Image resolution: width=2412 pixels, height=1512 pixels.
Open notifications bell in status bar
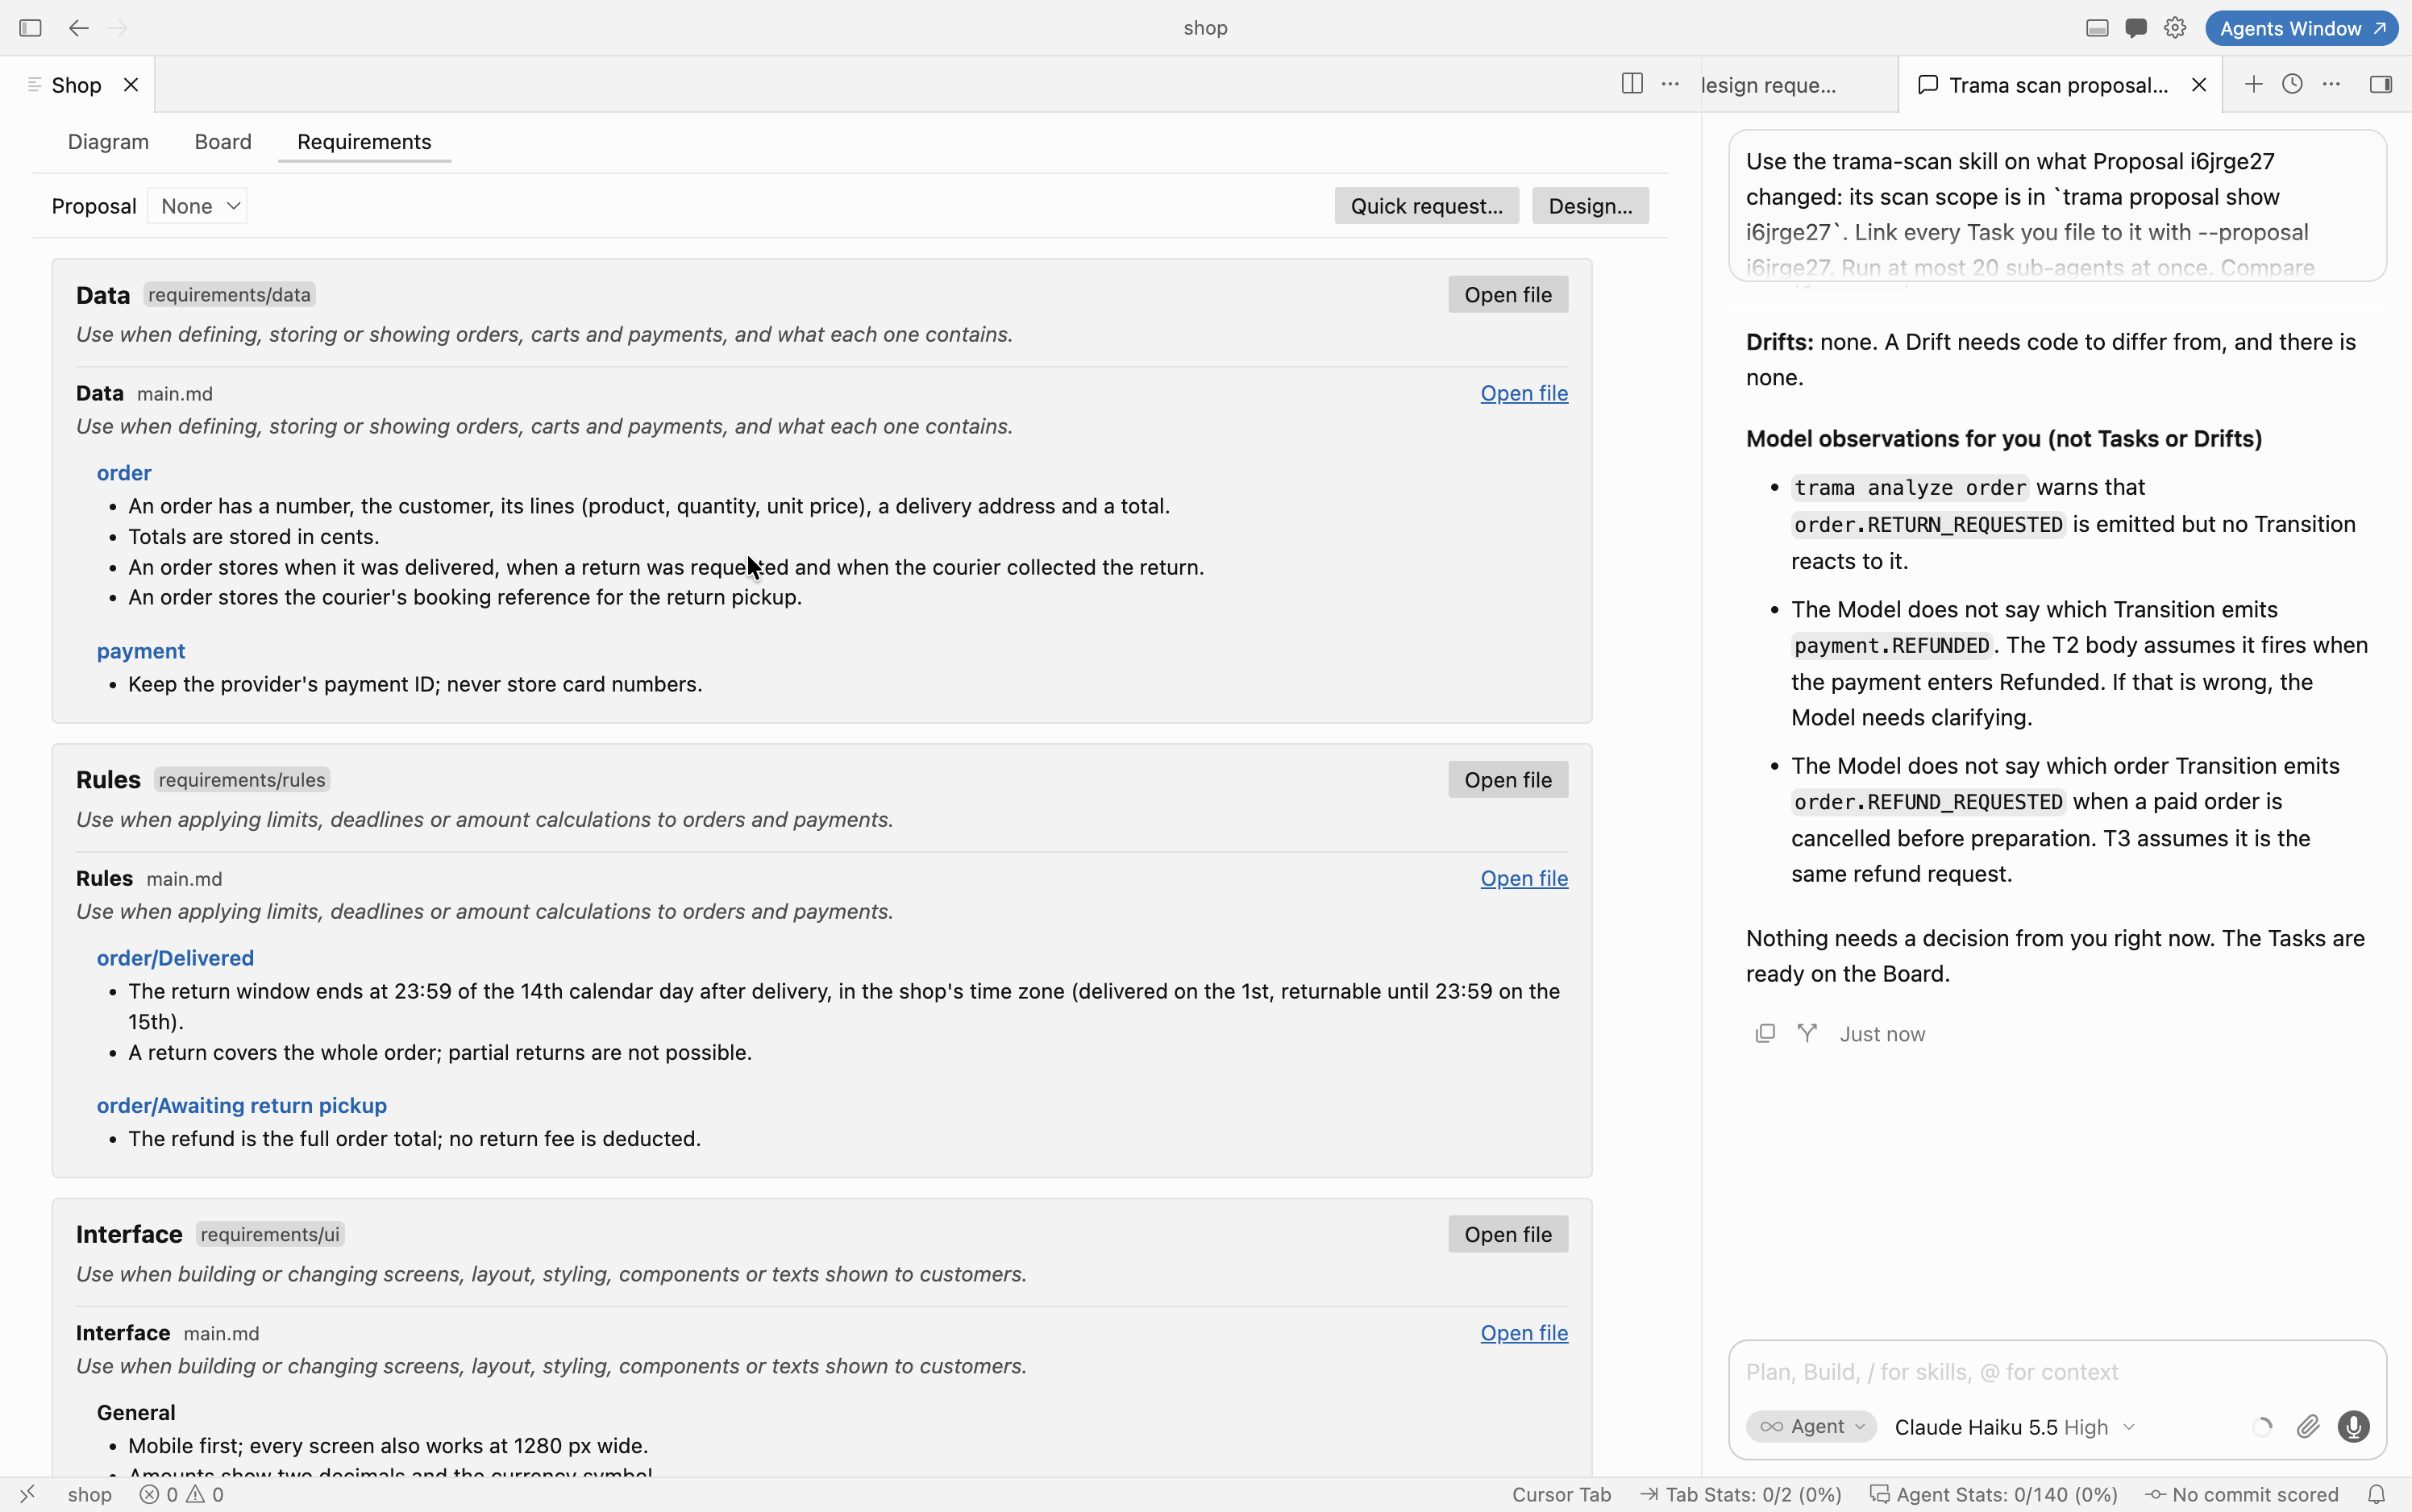(2377, 1494)
